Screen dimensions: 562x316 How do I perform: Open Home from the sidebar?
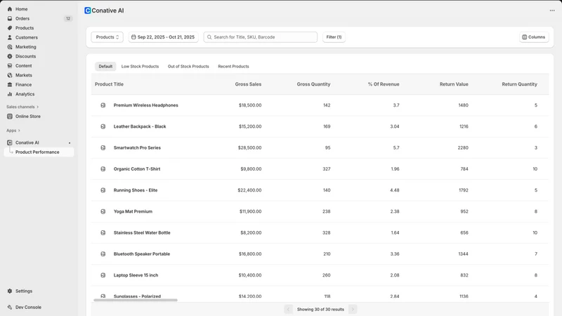[21, 9]
